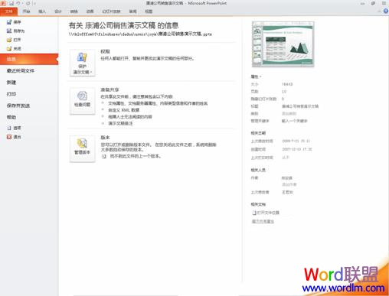Viewport: 389px width, 296px height.
Task: Open the Slide Show (幻灯片放映) tab
Action: [x=111, y=11]
